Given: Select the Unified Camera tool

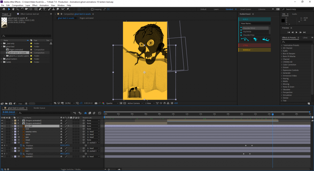Looking at the screenshot, I should point(27,9).
